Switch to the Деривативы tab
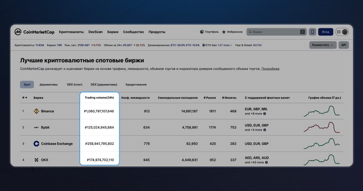 click(x=49, y=84)
